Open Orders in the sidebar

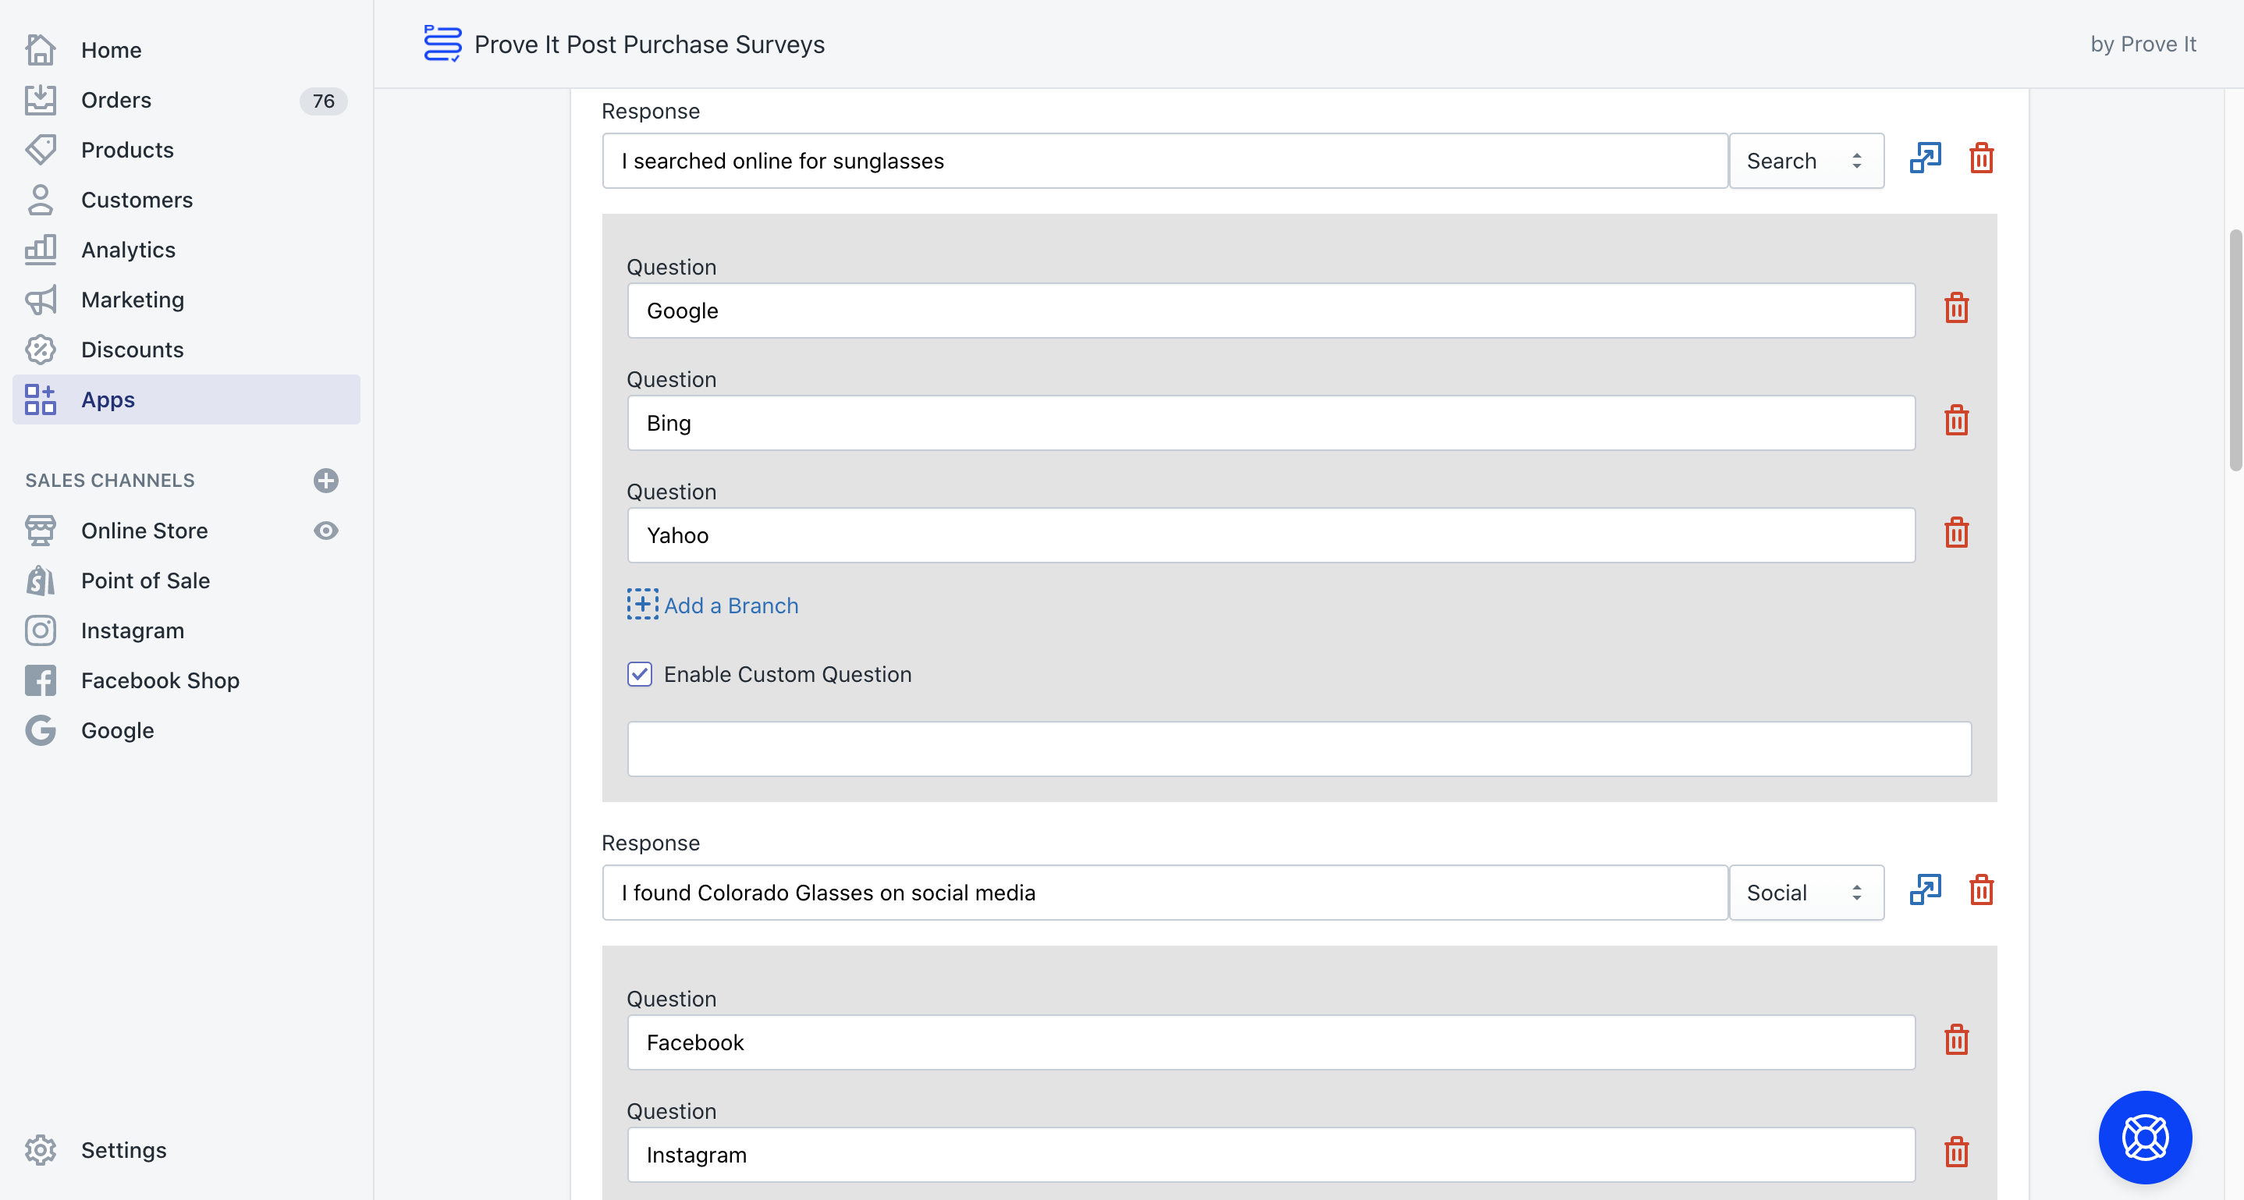pyautogui.click(x=115, y=100)
